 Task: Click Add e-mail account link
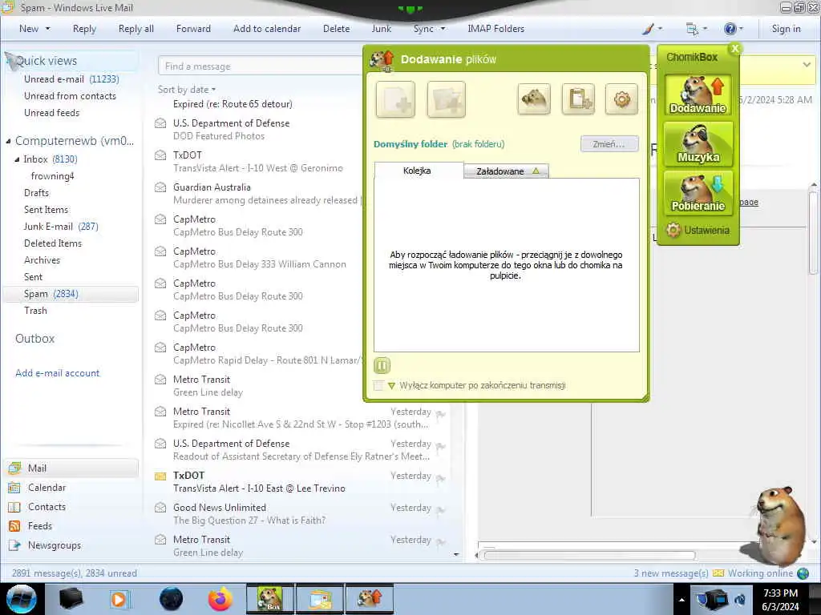[x=57, y=373]
